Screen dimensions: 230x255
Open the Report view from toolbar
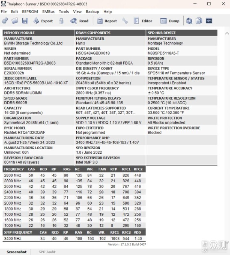point(107,21)
